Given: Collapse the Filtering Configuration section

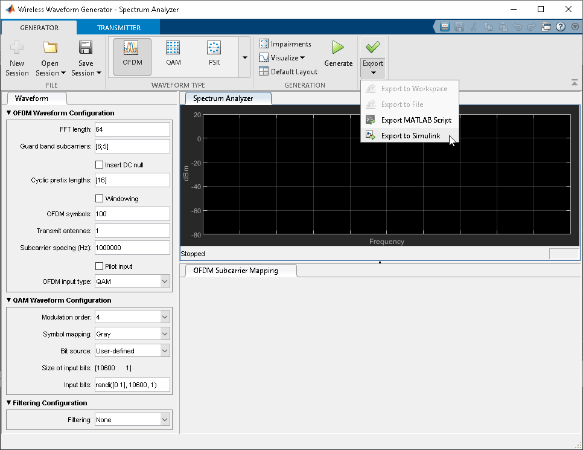Looking at the screenshot, I should [9, 403].
